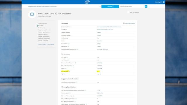The image size is (187, 105).
Task: Open the Processors breadcrumb link
Action: 53,6
